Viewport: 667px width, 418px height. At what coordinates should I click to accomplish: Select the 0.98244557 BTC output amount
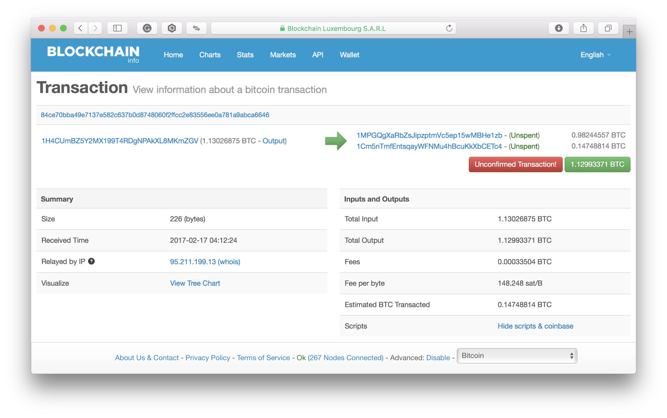tap(598, 135)
